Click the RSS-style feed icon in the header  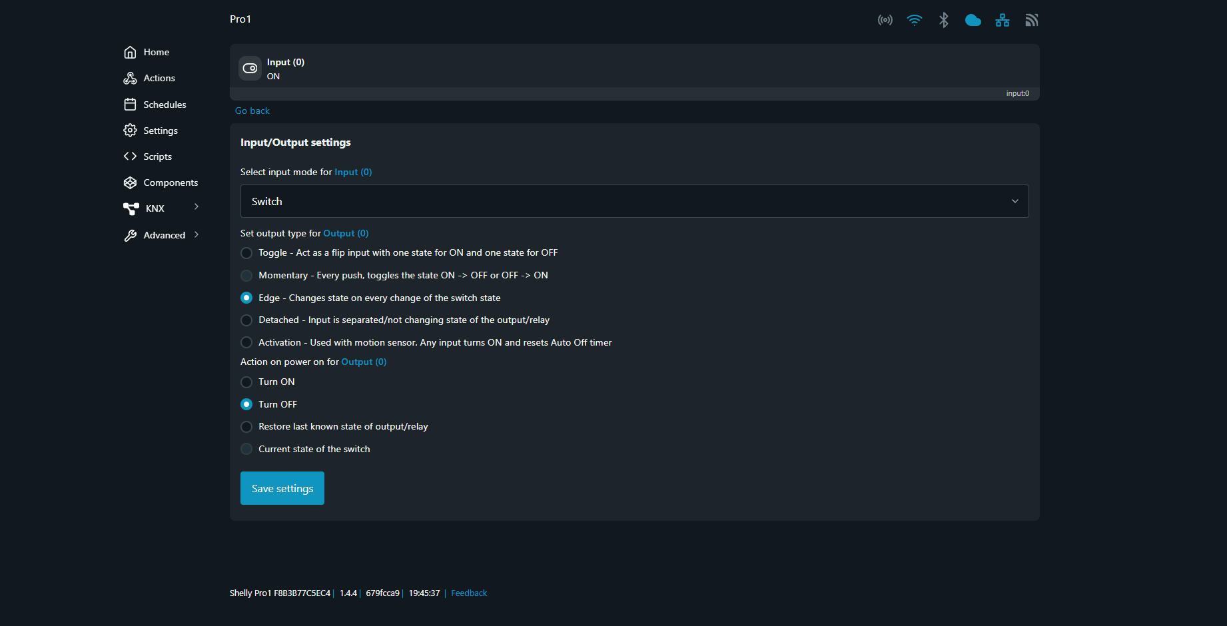pyautogui.click(x=1032, y=20)
